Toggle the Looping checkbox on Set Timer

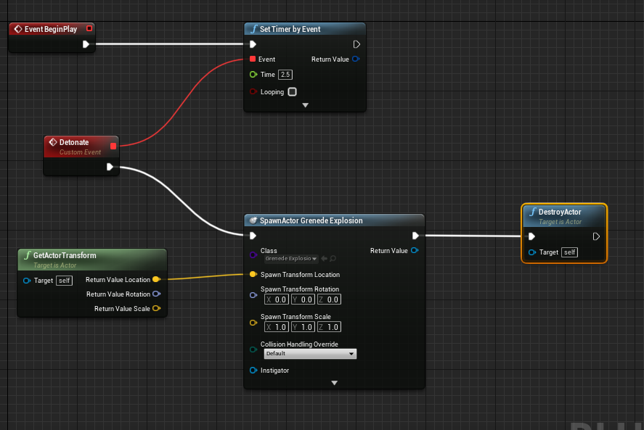click(x=292, y=91)
